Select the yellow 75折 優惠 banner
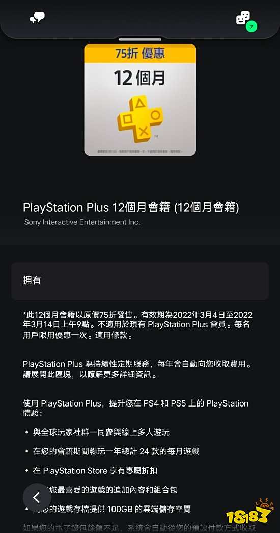Viewport: 280px width, 533px height. [x=140, y=54]
